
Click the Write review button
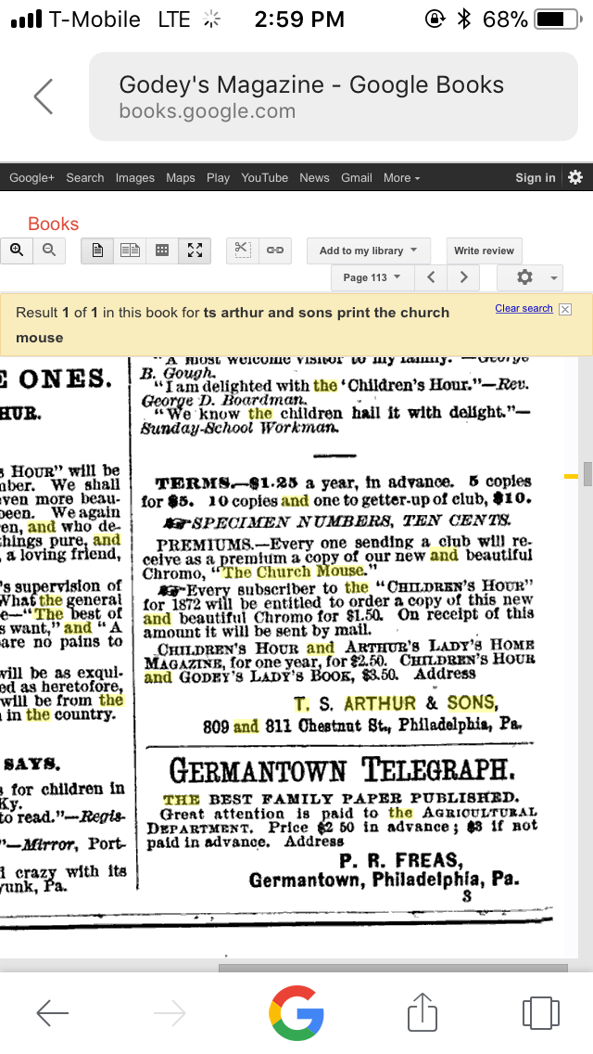(484, 251)
